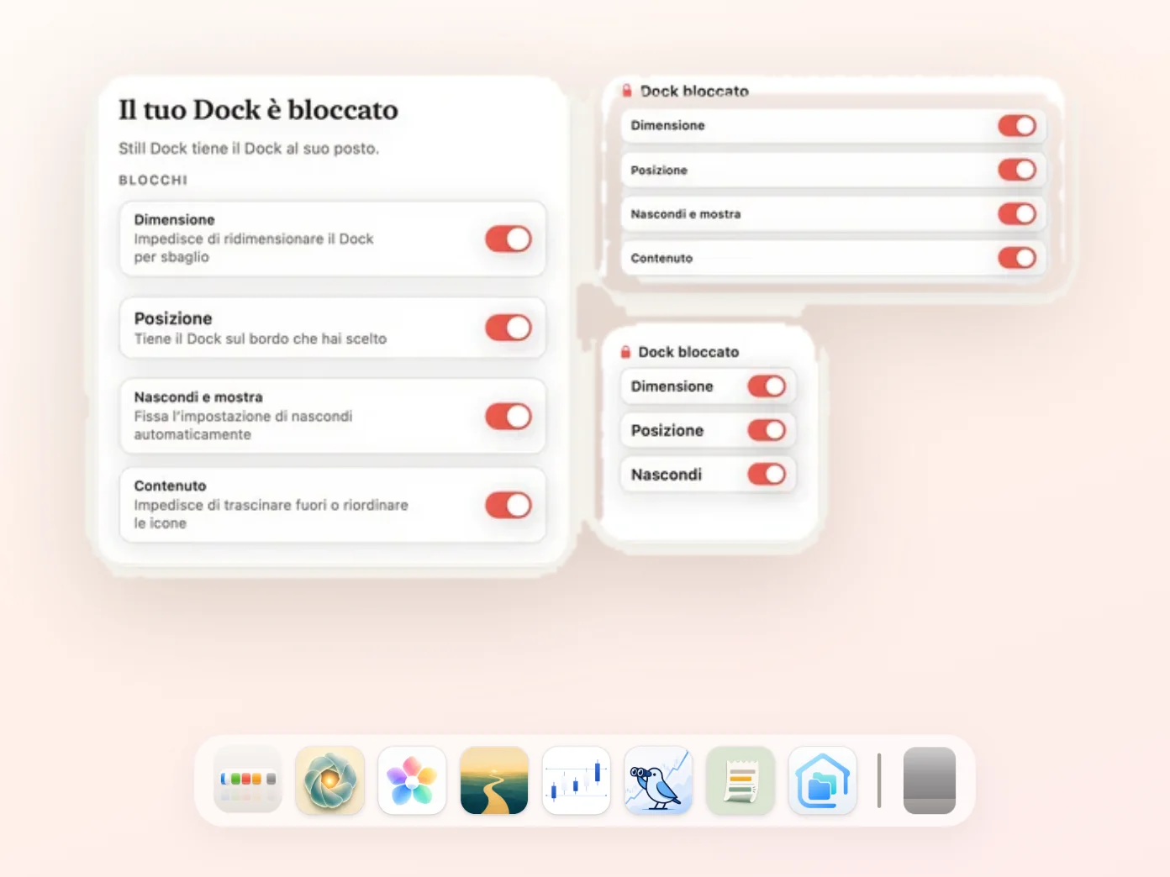Click the gray blank icon in the Dock
1170x877 pixels.
tap(930, 780)
